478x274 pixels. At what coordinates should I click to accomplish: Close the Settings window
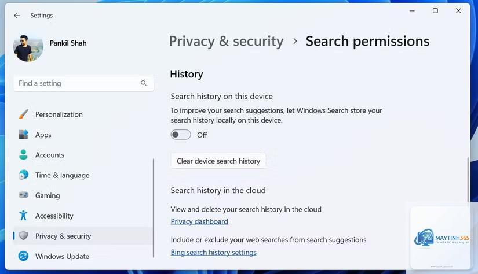tap(458, 10)
